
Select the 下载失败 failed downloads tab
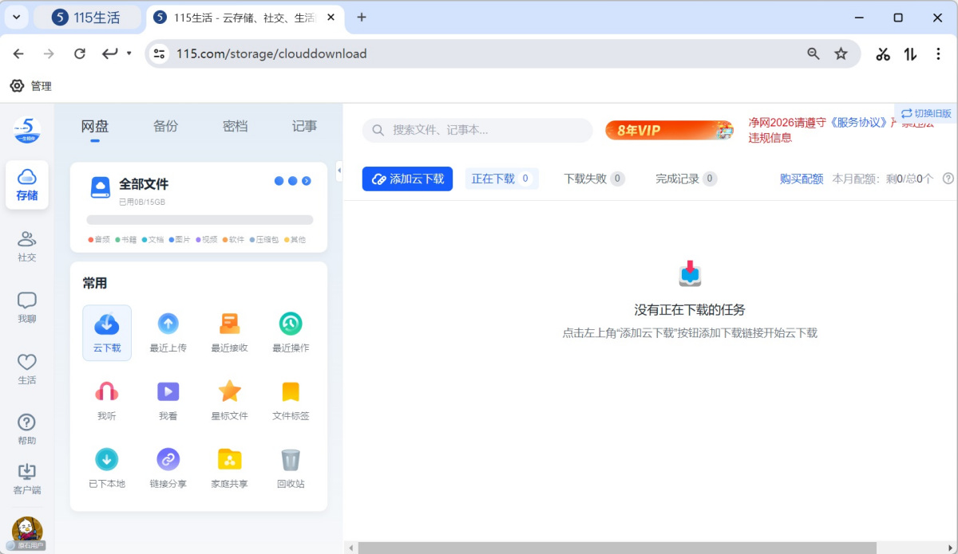coord(593,179)
